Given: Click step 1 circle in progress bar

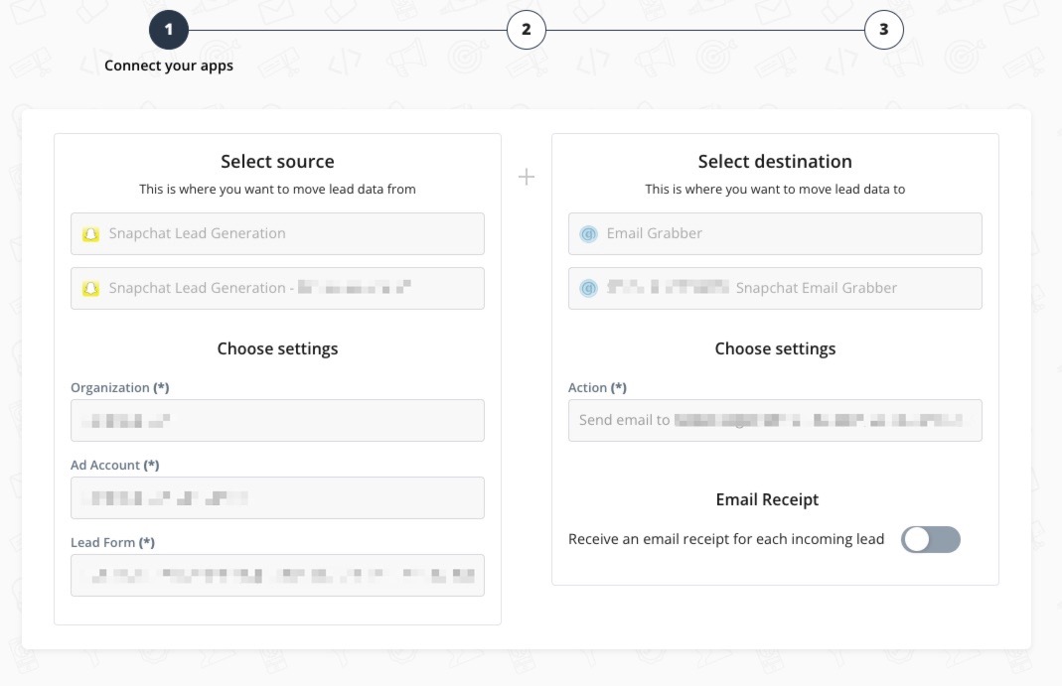Looking at the screenshot, I should tap(169, 30).
